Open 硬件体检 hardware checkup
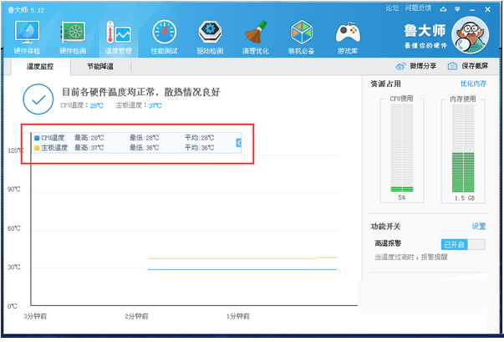The width and height of the screenshot is (504, 342). click(28, 38)
